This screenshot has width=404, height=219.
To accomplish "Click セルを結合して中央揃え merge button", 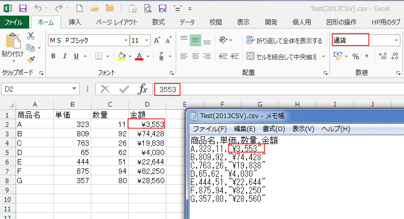I will pos(281,57).
